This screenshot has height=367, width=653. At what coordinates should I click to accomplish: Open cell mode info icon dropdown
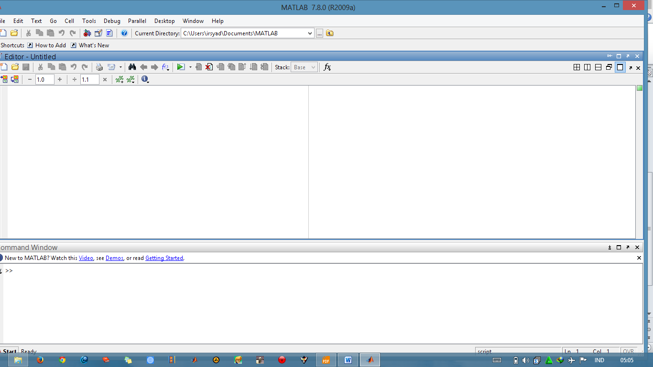tap(145, 79)
